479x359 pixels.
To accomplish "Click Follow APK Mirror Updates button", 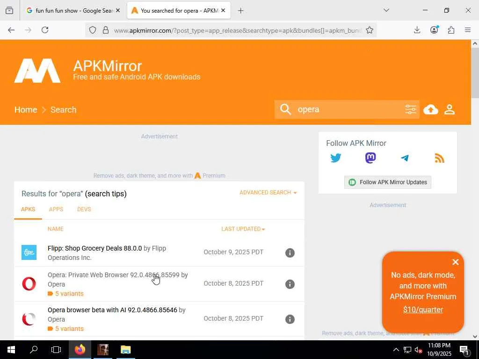I will click(x=388, y=182).
